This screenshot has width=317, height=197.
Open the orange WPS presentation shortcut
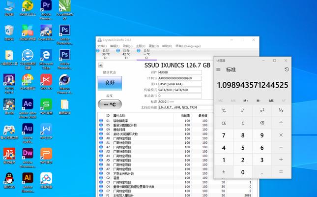[x=46, y=156]
